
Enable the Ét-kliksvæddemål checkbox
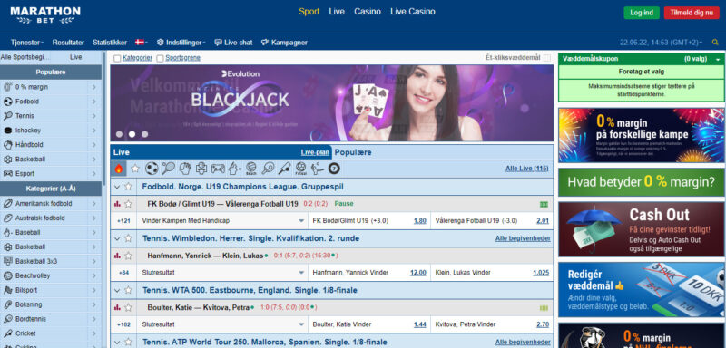pos(547,58)
